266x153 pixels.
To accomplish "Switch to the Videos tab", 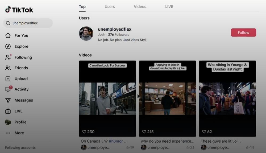I will [x=140, y=7].
